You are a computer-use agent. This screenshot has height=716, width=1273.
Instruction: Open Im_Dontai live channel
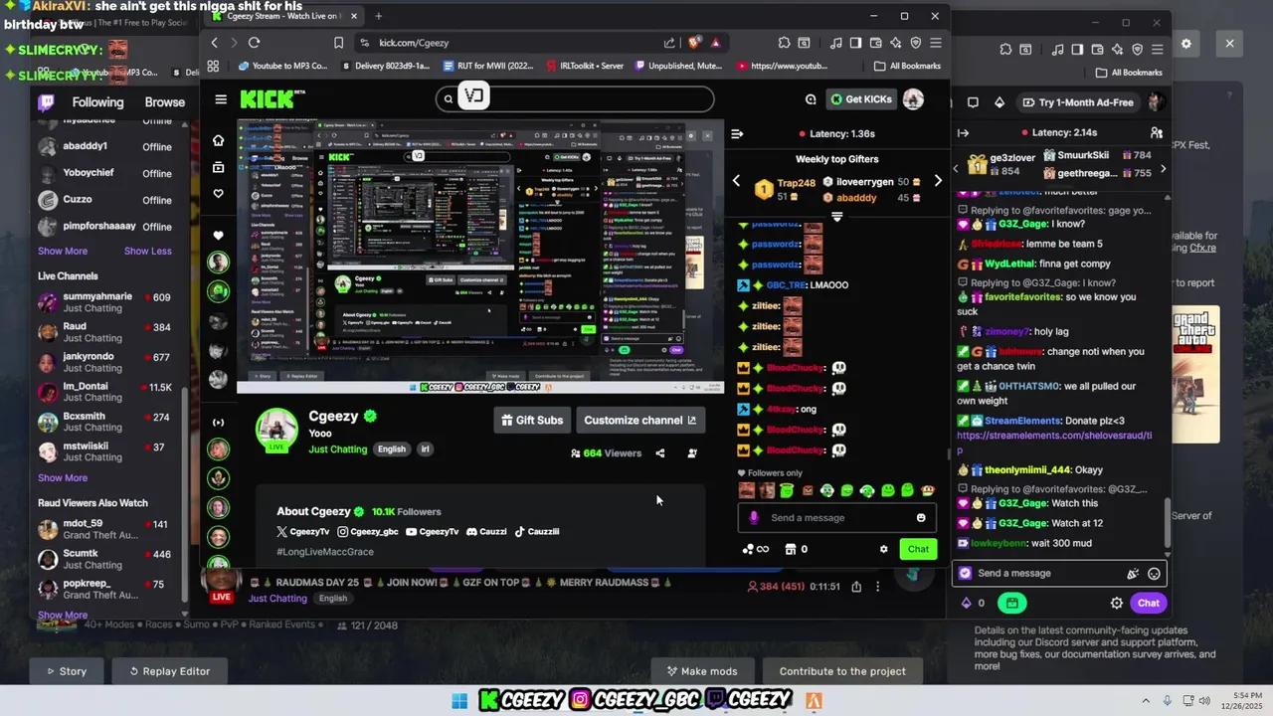104,392
